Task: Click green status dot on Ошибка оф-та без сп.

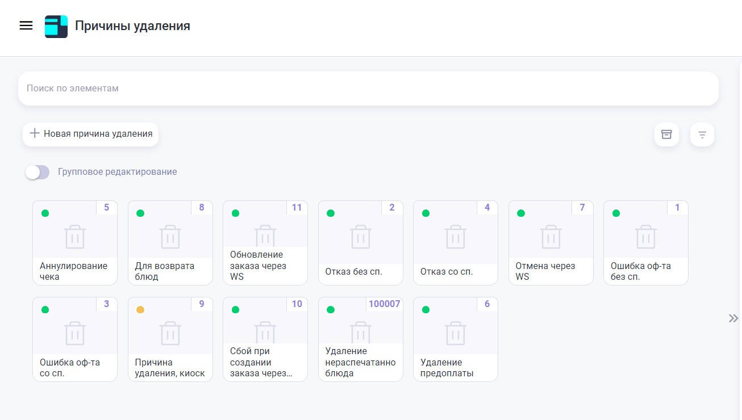Action: 616,213
